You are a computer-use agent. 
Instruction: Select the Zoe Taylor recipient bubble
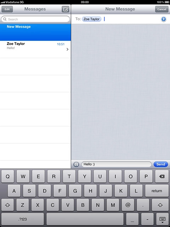[x=91, y=19]
